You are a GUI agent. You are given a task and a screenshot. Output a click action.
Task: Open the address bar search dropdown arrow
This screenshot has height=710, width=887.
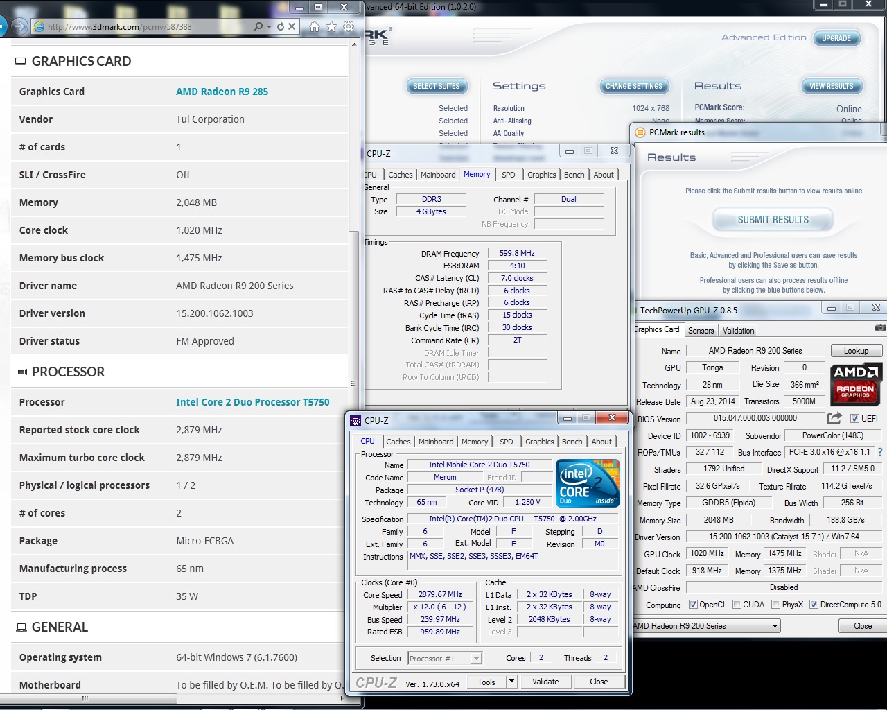(270, 26)
